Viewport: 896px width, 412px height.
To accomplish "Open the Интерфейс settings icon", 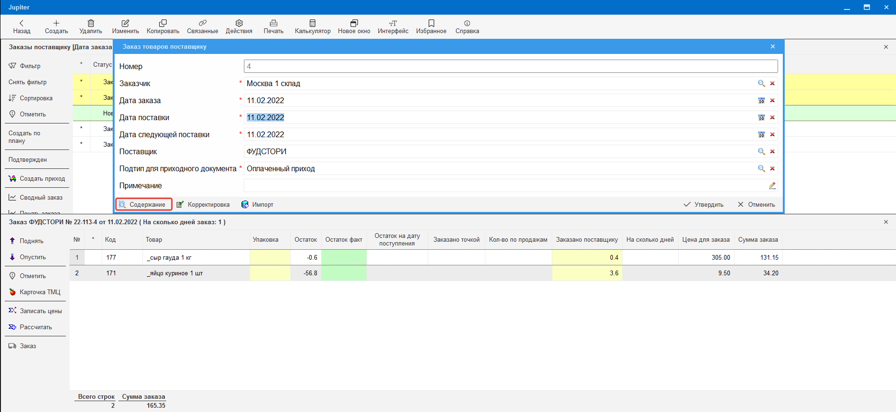I will click(x=393, y=23).
